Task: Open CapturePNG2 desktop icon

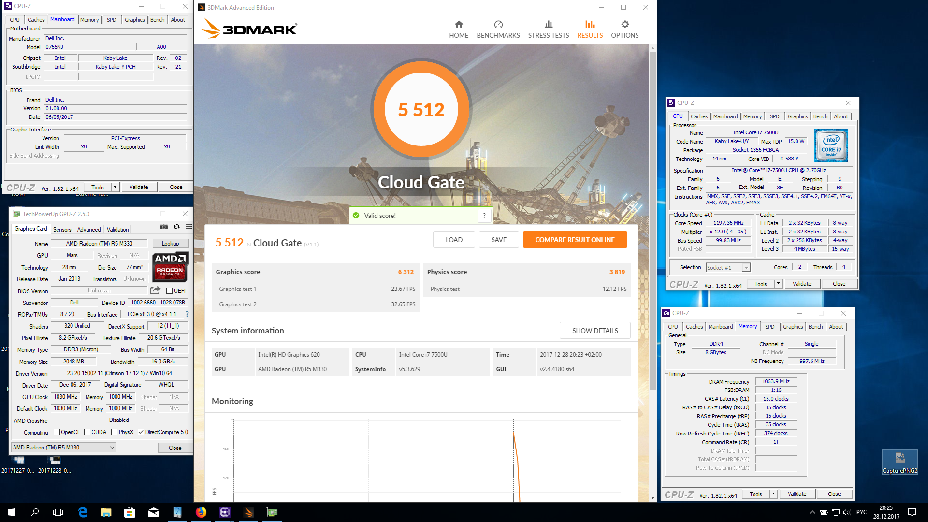Action: point(899,462)
